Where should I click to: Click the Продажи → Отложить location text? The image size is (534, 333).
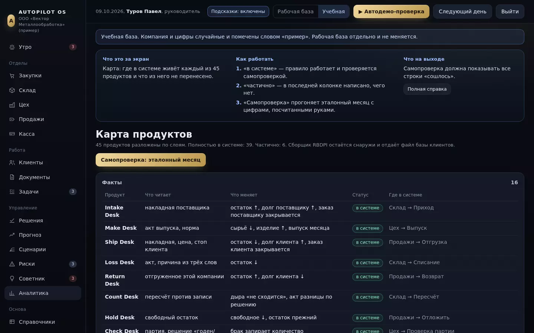(x=419, y=318)
